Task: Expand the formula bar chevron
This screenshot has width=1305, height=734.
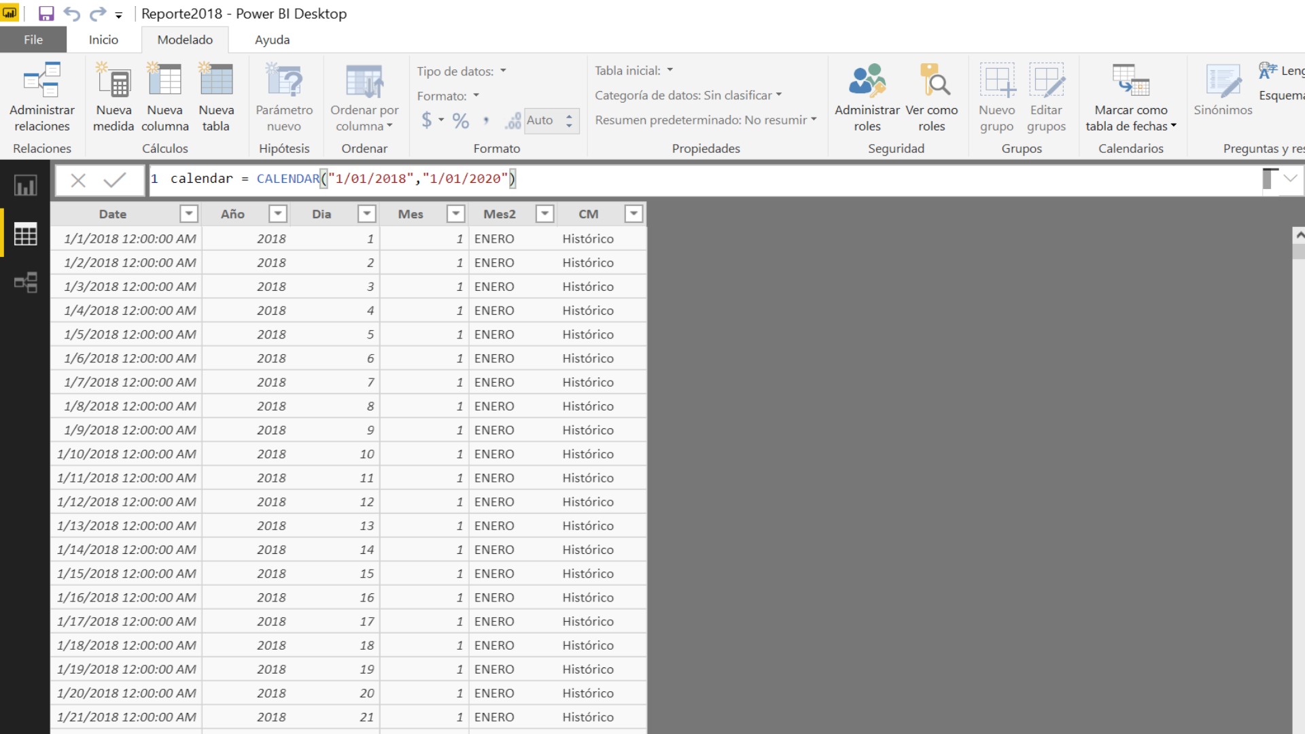Action: (x=1290, y=179)
